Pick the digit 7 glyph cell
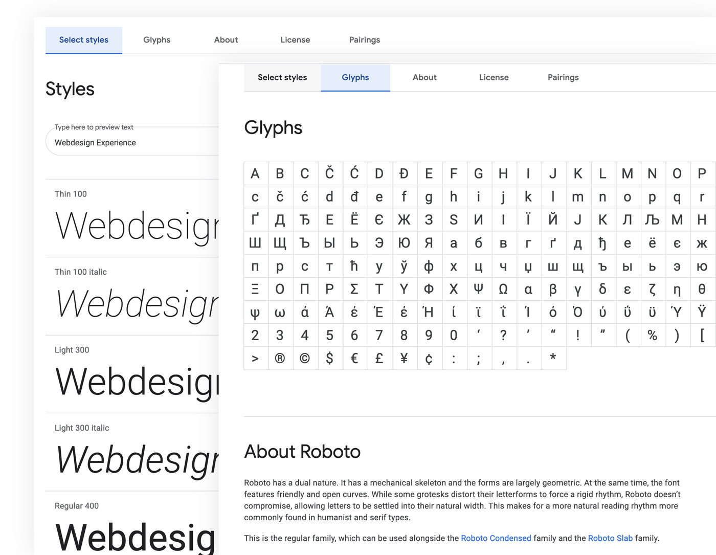716x555 pixels. pyautogui.click(x=379, y=335)
